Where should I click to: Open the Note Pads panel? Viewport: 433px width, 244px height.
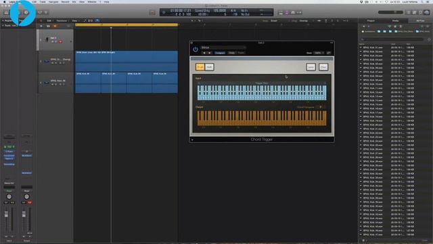tap(414, 12)
